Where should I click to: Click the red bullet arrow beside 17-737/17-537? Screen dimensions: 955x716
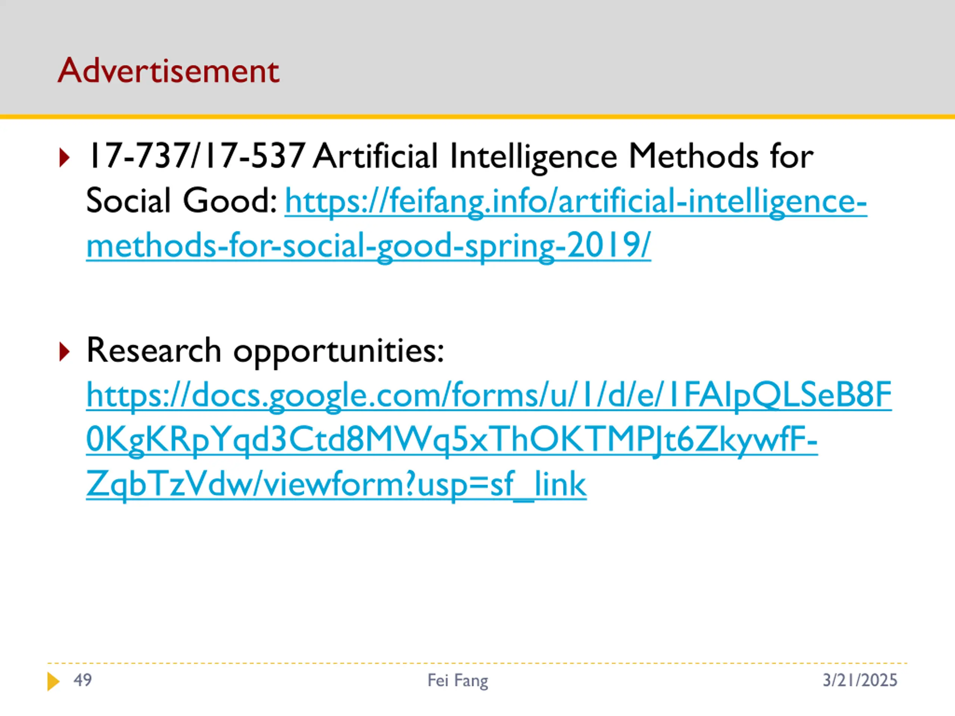pos(64,157)
